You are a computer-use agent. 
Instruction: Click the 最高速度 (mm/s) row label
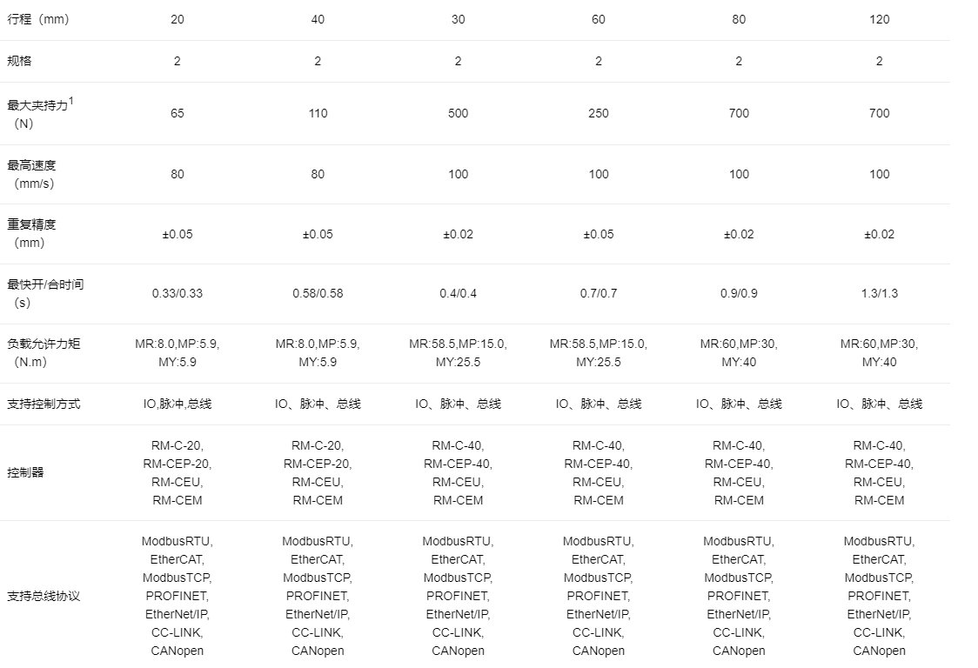pos(31,174)
